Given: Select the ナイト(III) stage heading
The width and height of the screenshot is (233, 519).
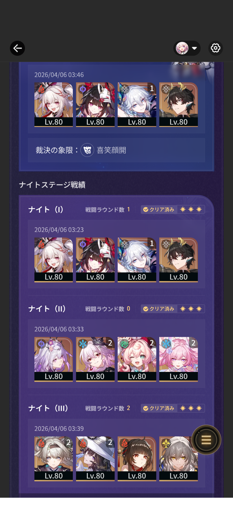Looking at the screenshot, I should [48, 408].
